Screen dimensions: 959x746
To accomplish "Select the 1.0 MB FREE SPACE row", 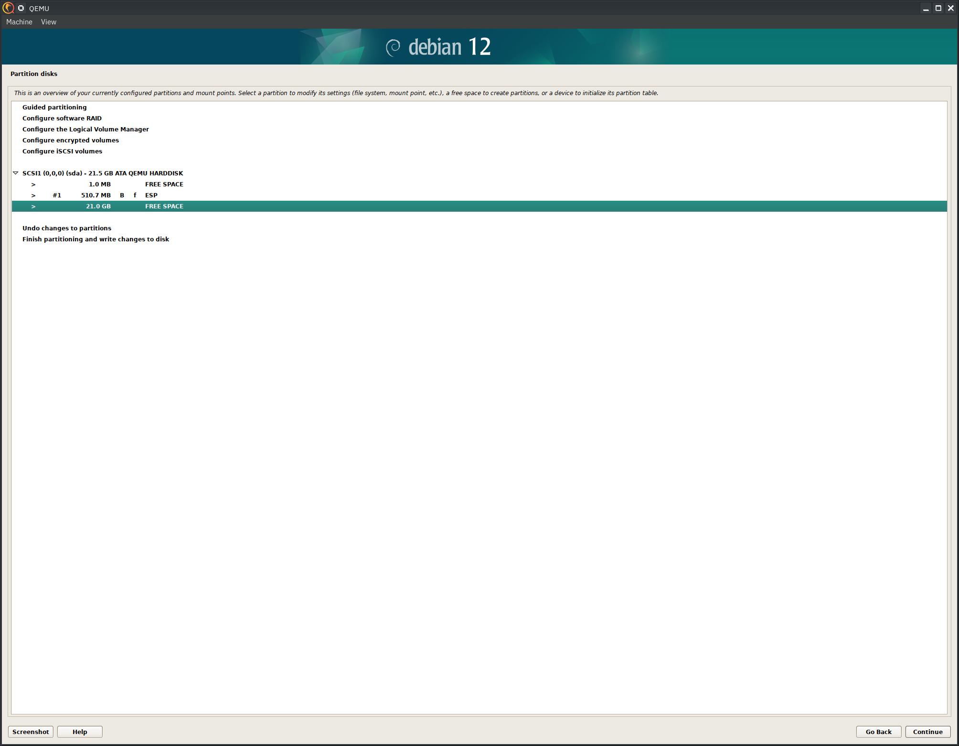I will coord(479,184).
